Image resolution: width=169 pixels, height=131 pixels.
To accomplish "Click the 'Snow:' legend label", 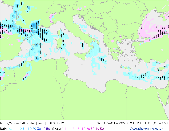I will point(57,129).
